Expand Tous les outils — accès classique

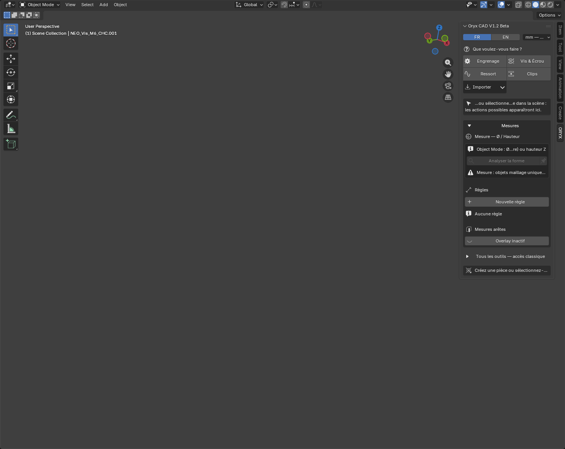tap(507, 256)
